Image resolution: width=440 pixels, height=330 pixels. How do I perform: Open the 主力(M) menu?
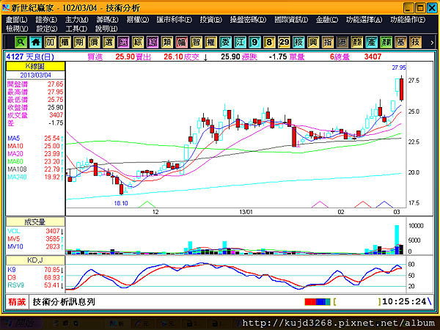[76, 20]
